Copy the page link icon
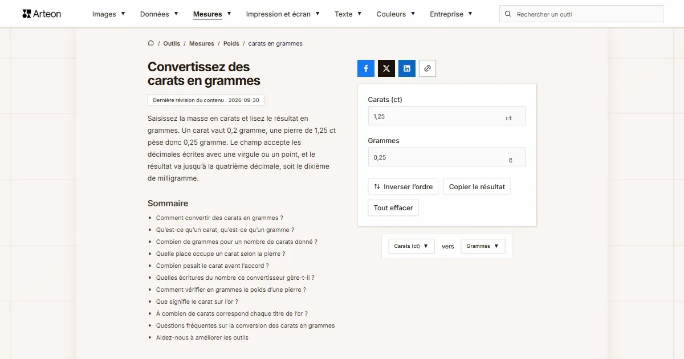Viewport: 684px width, 359px height. (x=427, y=68)
